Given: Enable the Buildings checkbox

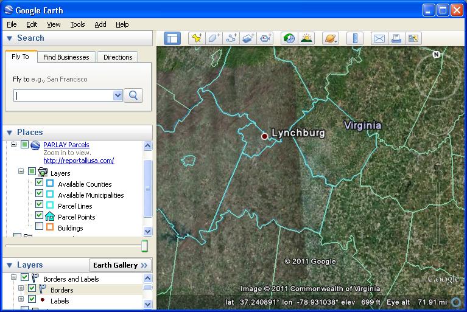Looking at the screenshot, I should [x=39, y=226].
